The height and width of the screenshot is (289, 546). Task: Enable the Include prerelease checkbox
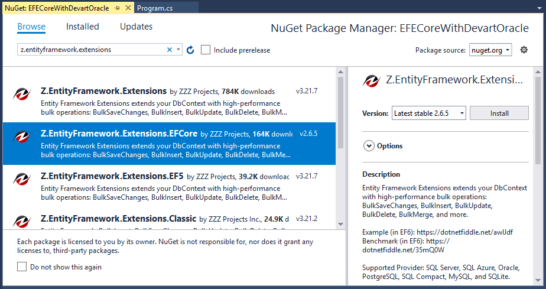tap(206, 50)
